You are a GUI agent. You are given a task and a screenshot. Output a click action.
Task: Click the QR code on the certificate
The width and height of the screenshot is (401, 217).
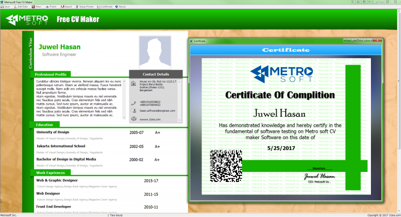coord(226,165)
